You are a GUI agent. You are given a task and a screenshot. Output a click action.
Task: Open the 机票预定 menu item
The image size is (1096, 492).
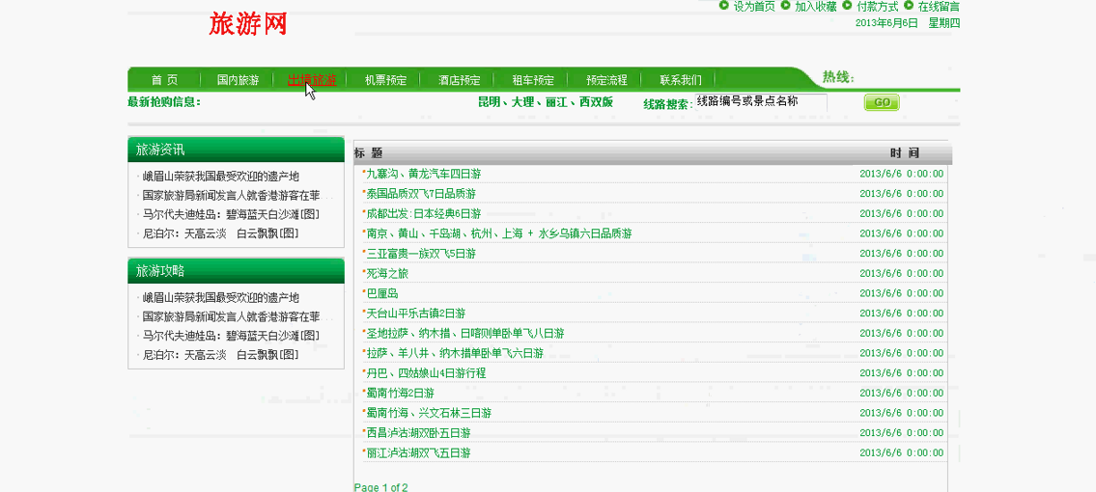coord(386,80)
